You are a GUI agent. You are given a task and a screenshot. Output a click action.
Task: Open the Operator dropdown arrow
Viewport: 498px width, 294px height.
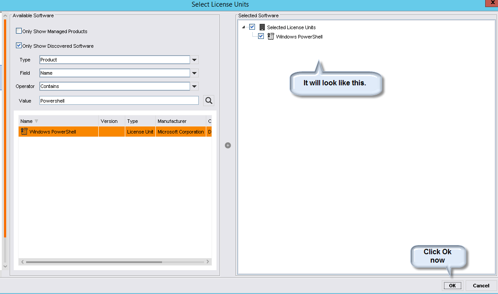click(195, 86)
